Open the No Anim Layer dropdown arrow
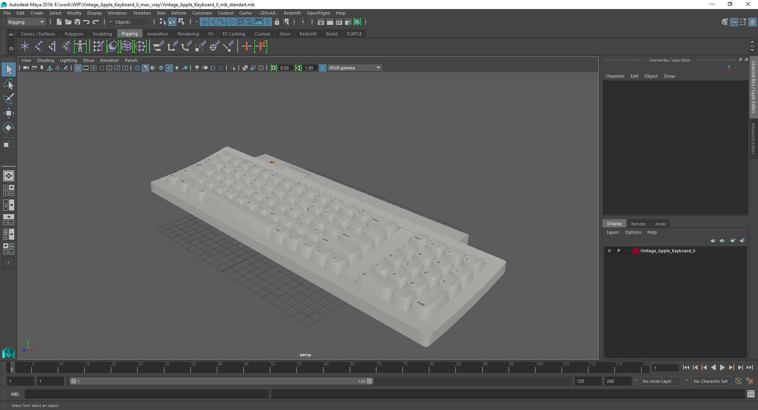The image size is (758, 410). 636,381
